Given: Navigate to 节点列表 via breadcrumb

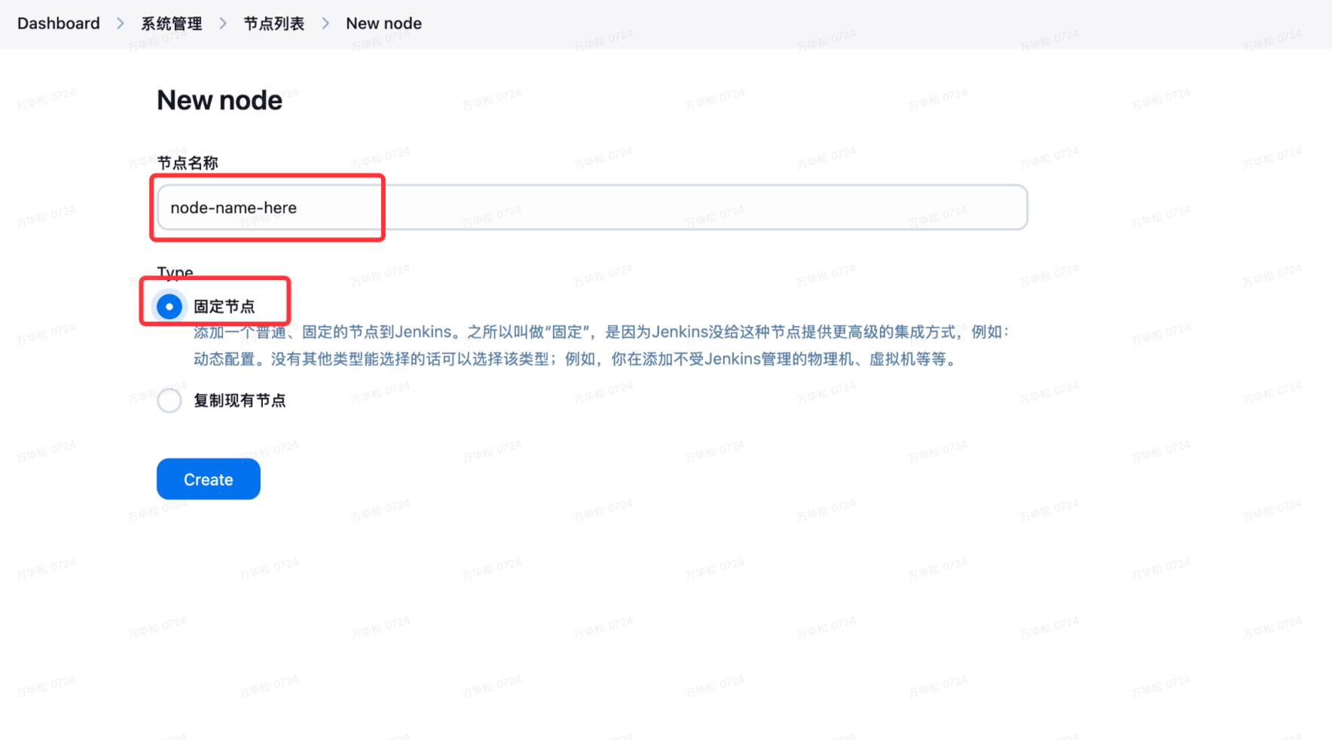Looking at the screenshot, I should (273, 23).
